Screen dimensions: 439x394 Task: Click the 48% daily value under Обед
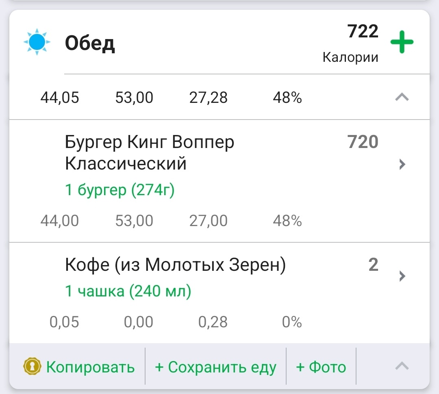[287, 97]
